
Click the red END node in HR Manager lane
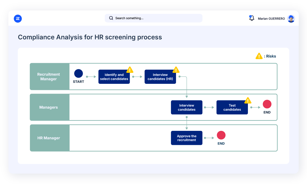click(x=221, y=135)
